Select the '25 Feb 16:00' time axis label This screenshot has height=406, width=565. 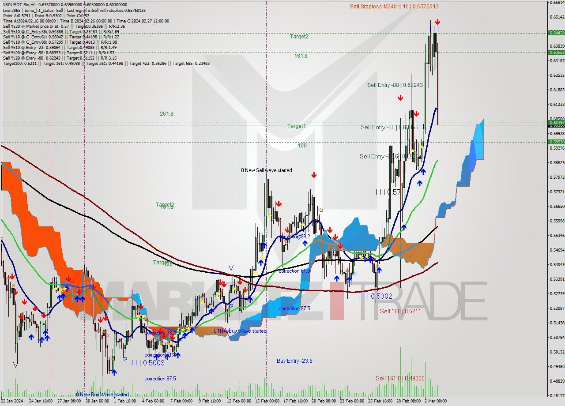click(x=380, y=401)
